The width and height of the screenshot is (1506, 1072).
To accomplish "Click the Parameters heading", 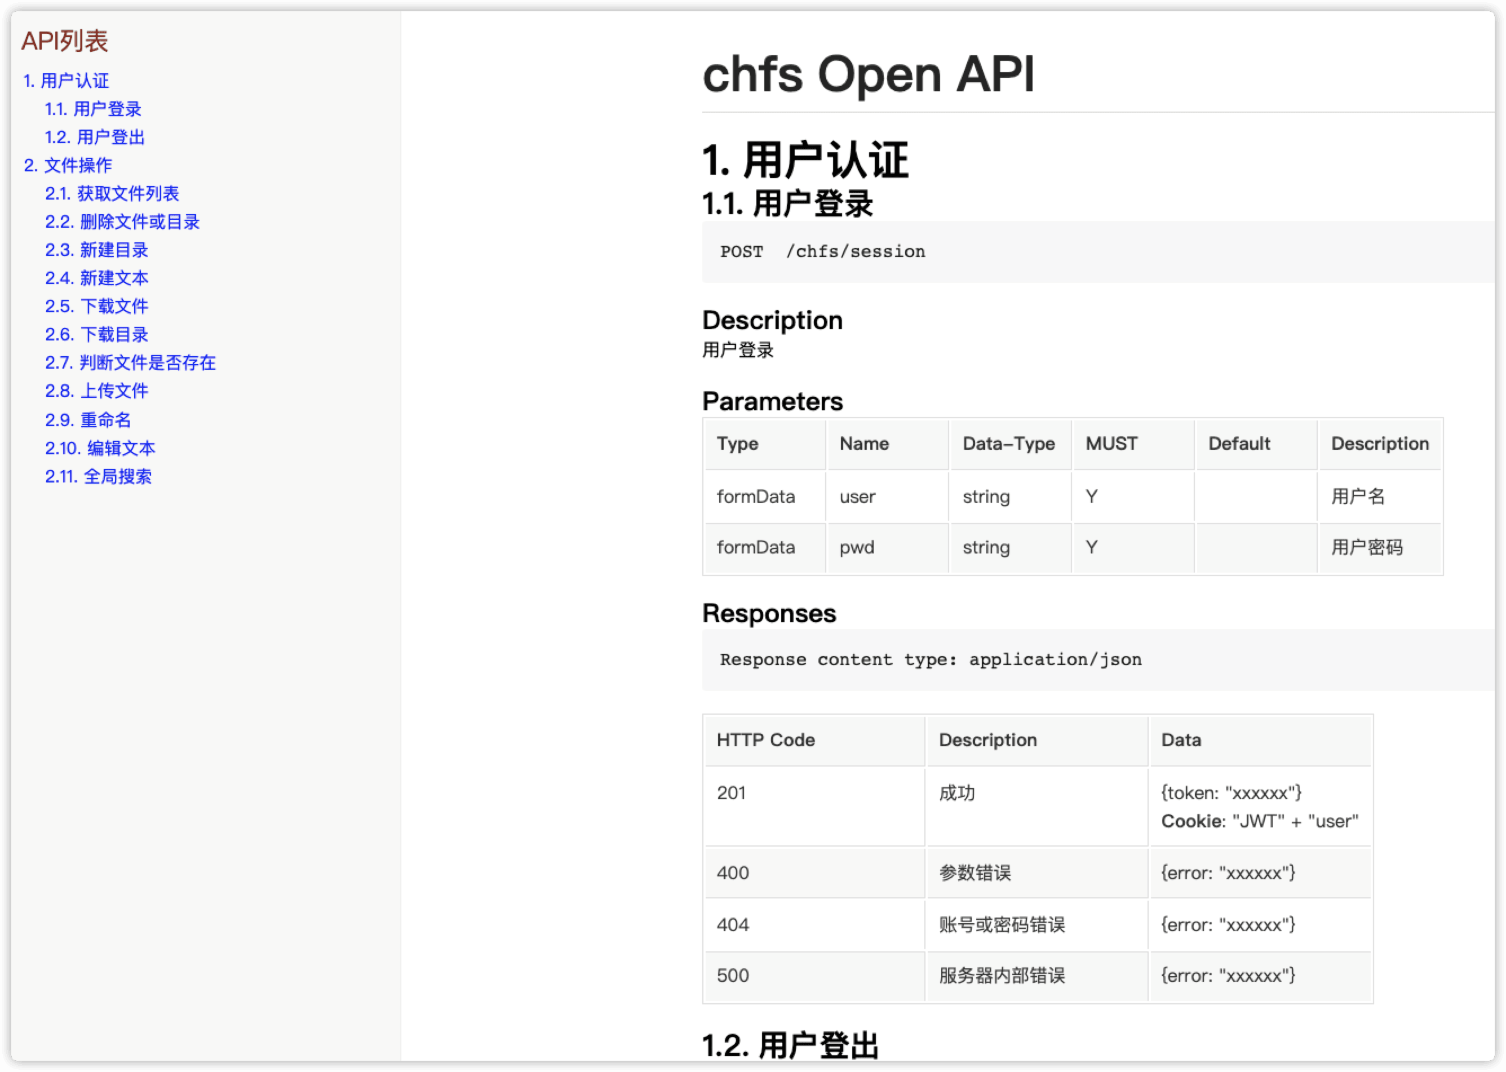I will pos(772,401).
